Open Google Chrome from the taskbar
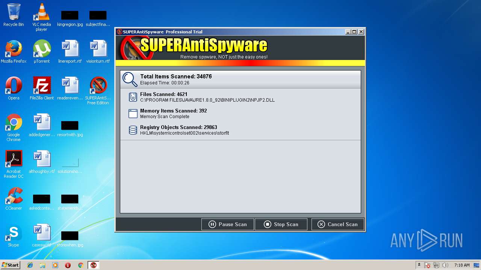Image resolution: width=481 pixels, height=270 pixels. pos(80,265)
